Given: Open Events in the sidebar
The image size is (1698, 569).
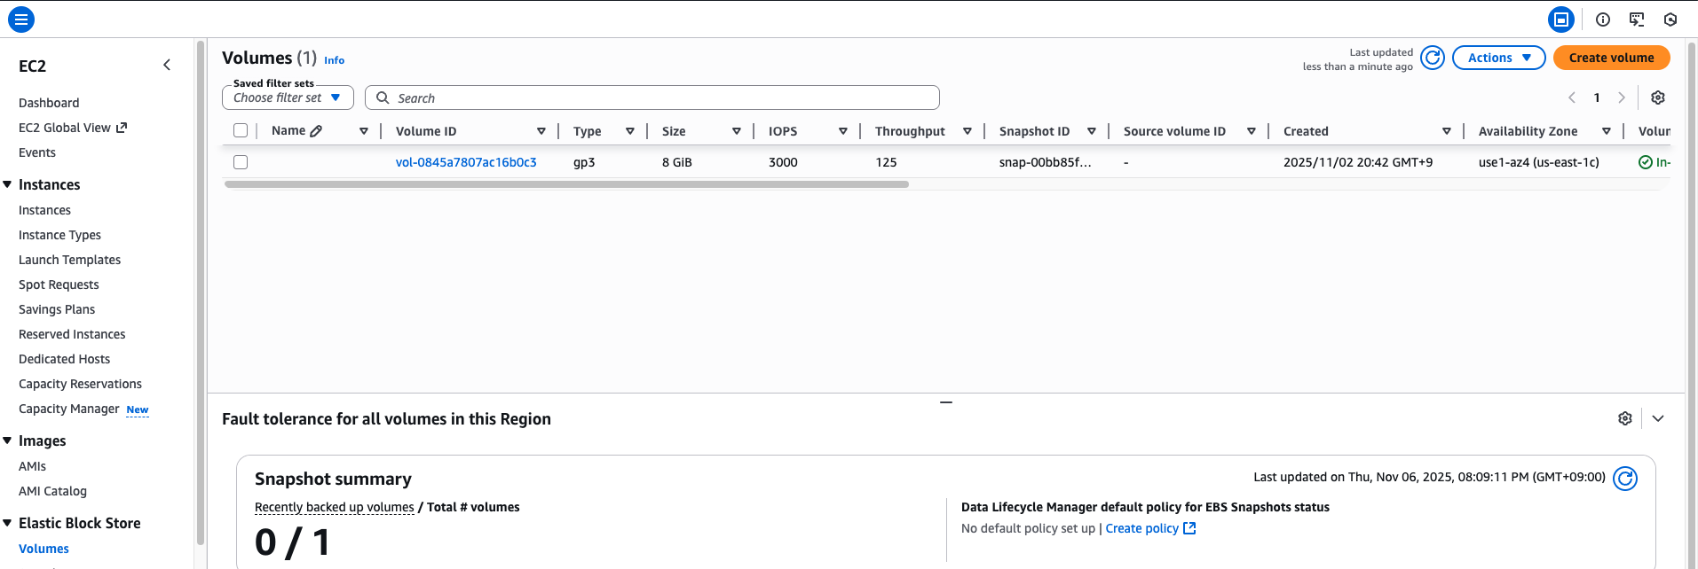Looking at the screenshot, I should point(37,152).
